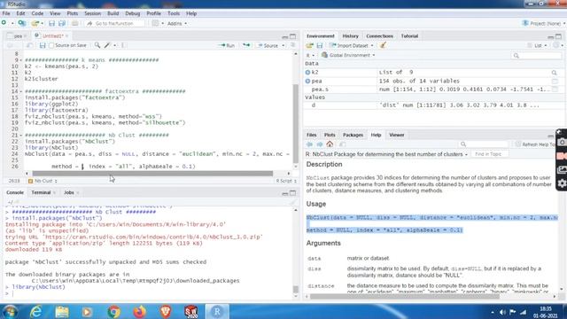Open the Packages tab
This screenshot has height=319, width=567.
353,135
